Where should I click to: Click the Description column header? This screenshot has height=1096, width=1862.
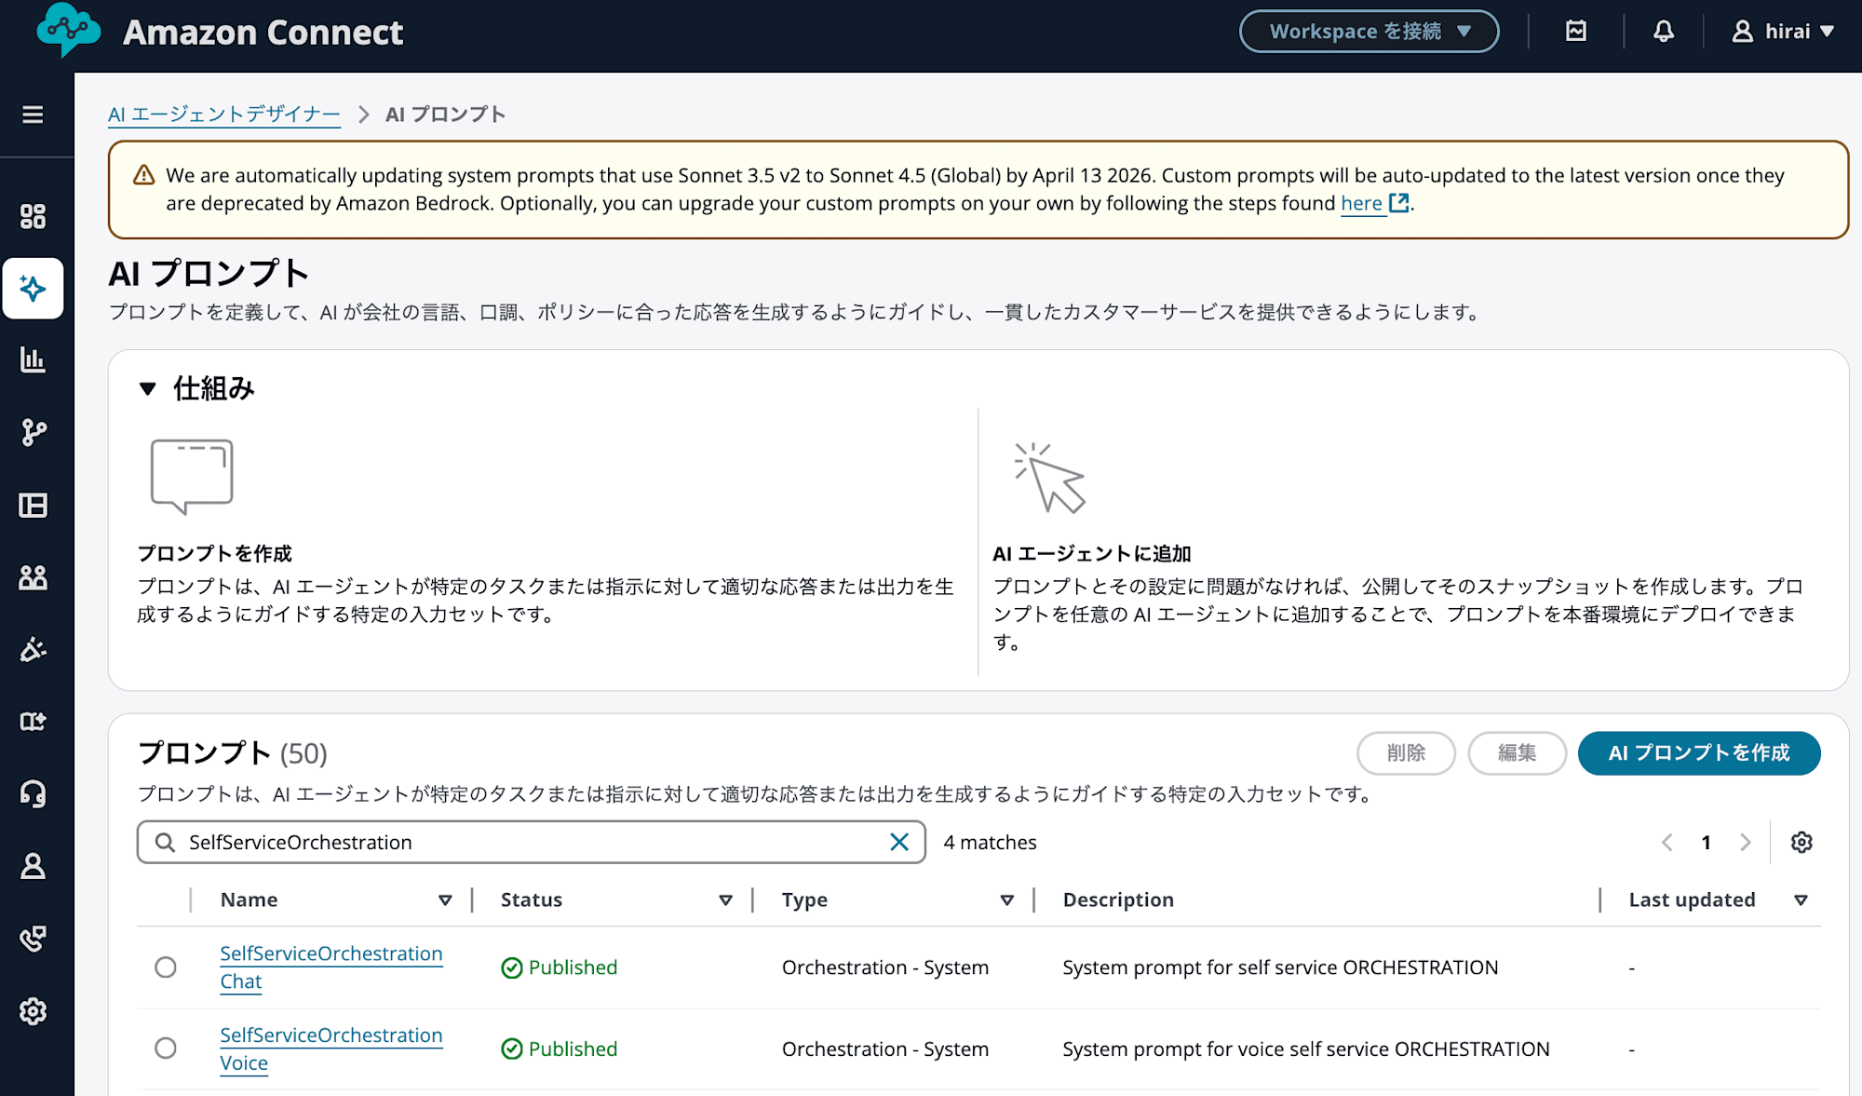[x=1118, y=900]
